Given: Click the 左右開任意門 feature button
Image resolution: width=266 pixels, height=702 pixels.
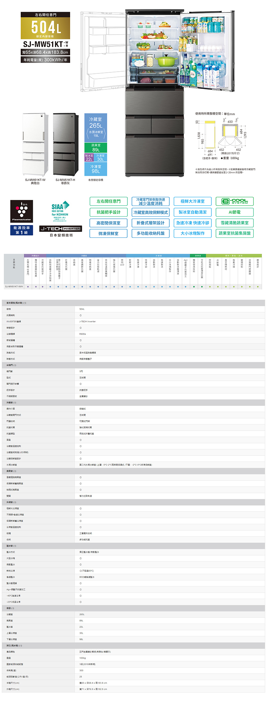Looking at the screenshot, I should [108, 201].
